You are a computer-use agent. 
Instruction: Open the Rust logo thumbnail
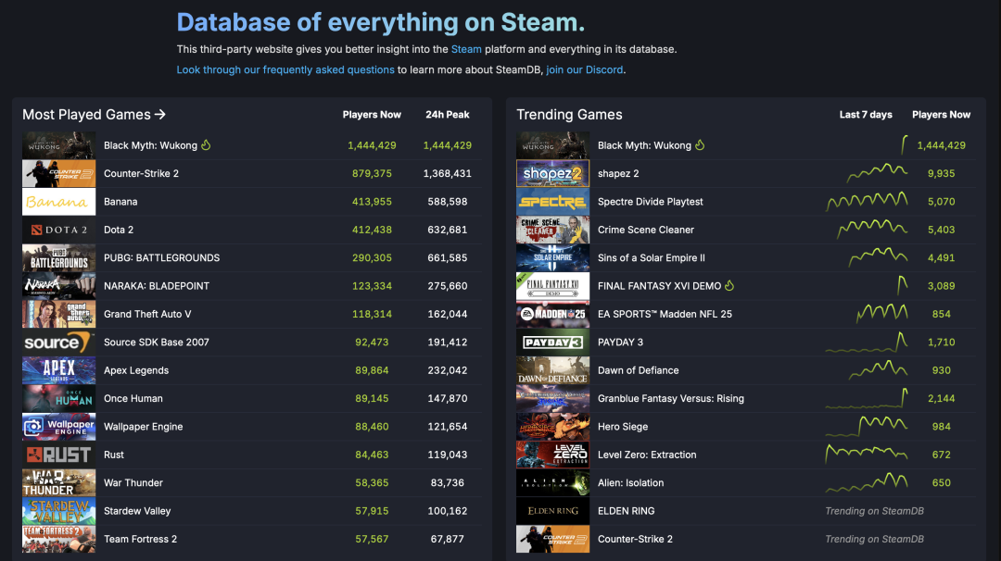tap(58, 455)
